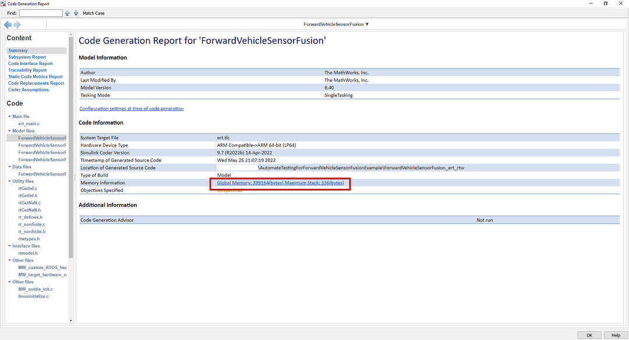Image resolution: width=629 pixels, height=340 pixels.
Task: Open the rtwtypes.h utility file
Action: coord(29,239)
